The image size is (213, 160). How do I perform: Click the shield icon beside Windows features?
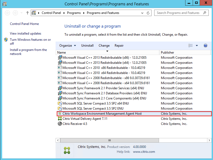pos(6,40)
